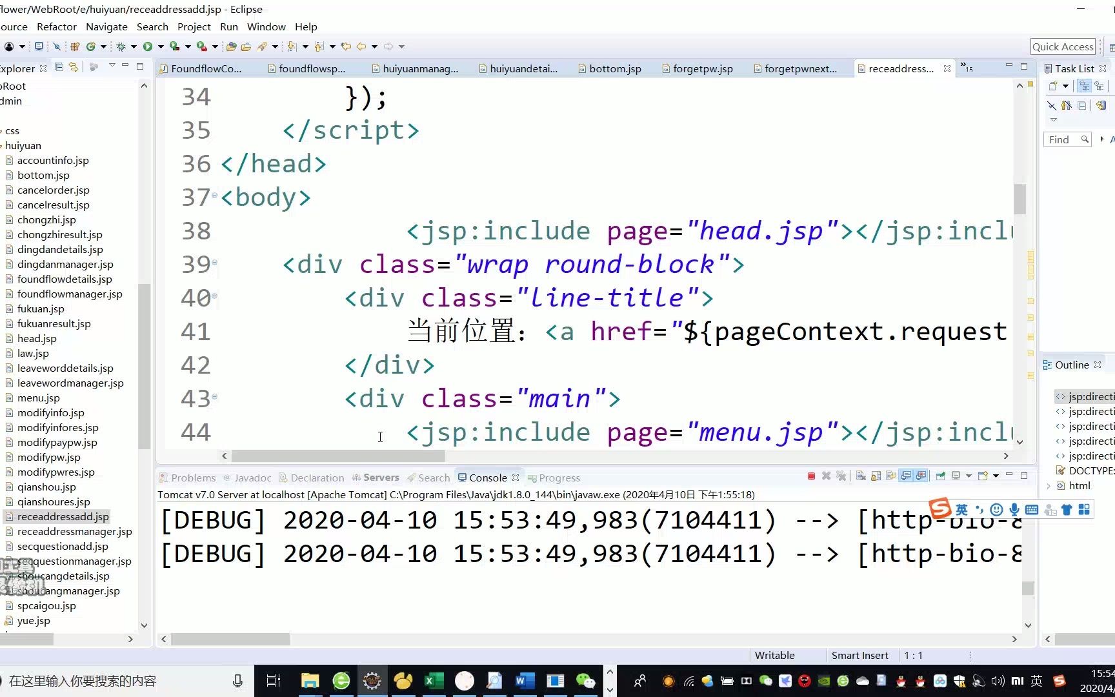1115x697 pixels.
Task: Open the Refactor menu
Action: click(x=56, y=26)
